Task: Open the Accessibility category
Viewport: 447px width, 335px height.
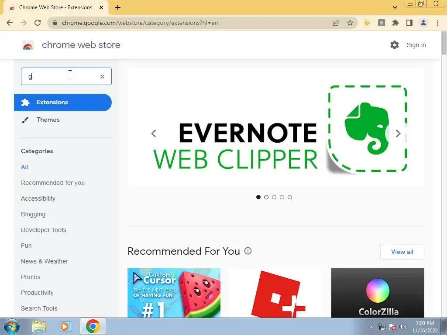Action: [38, 198]
